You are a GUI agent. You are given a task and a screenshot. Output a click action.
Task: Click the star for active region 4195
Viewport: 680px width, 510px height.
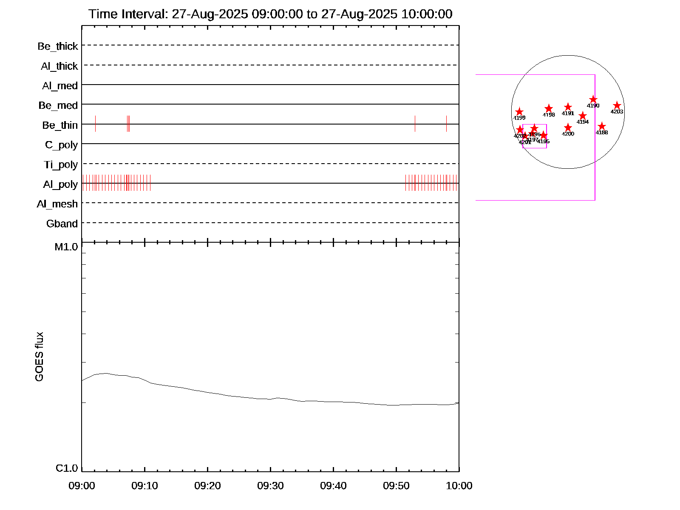(x=543, y=135)
